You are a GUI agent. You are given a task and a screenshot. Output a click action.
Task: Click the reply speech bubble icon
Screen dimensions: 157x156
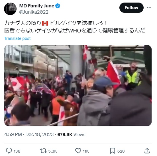[x=9, y=151]
